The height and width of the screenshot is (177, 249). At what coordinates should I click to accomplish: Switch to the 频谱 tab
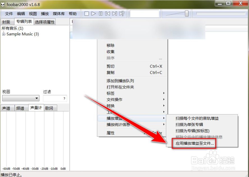click(x=21, y=108)
